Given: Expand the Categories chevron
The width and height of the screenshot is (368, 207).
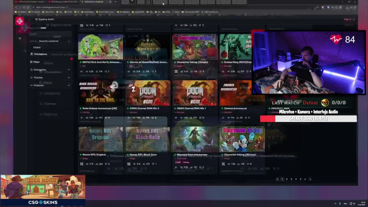Looking at the screenshot, I should pos(69,70).
